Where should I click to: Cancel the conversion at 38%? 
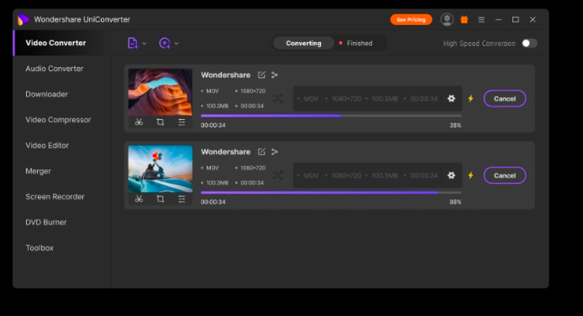tap(505, 99)
